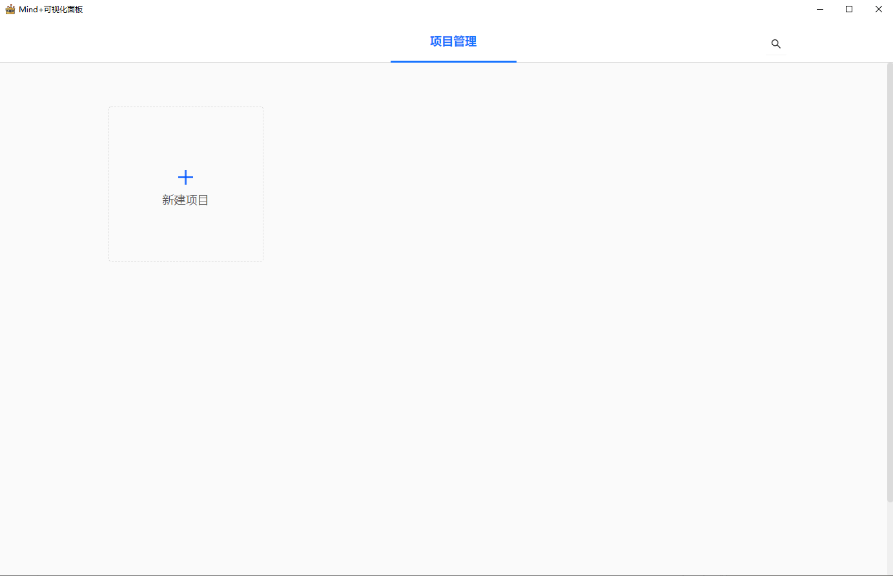The width and height of the screenshot is (893, 576).
Task: Open the search magnifier icon
Action: (776, 44)
